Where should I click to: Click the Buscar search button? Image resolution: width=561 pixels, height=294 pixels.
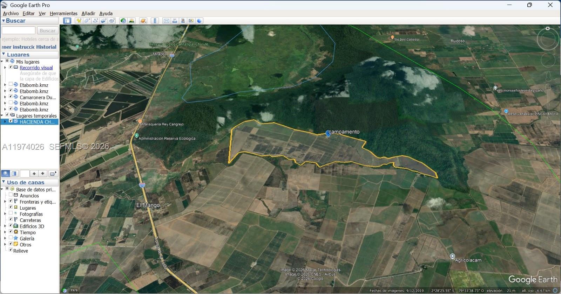click(47, 30)
